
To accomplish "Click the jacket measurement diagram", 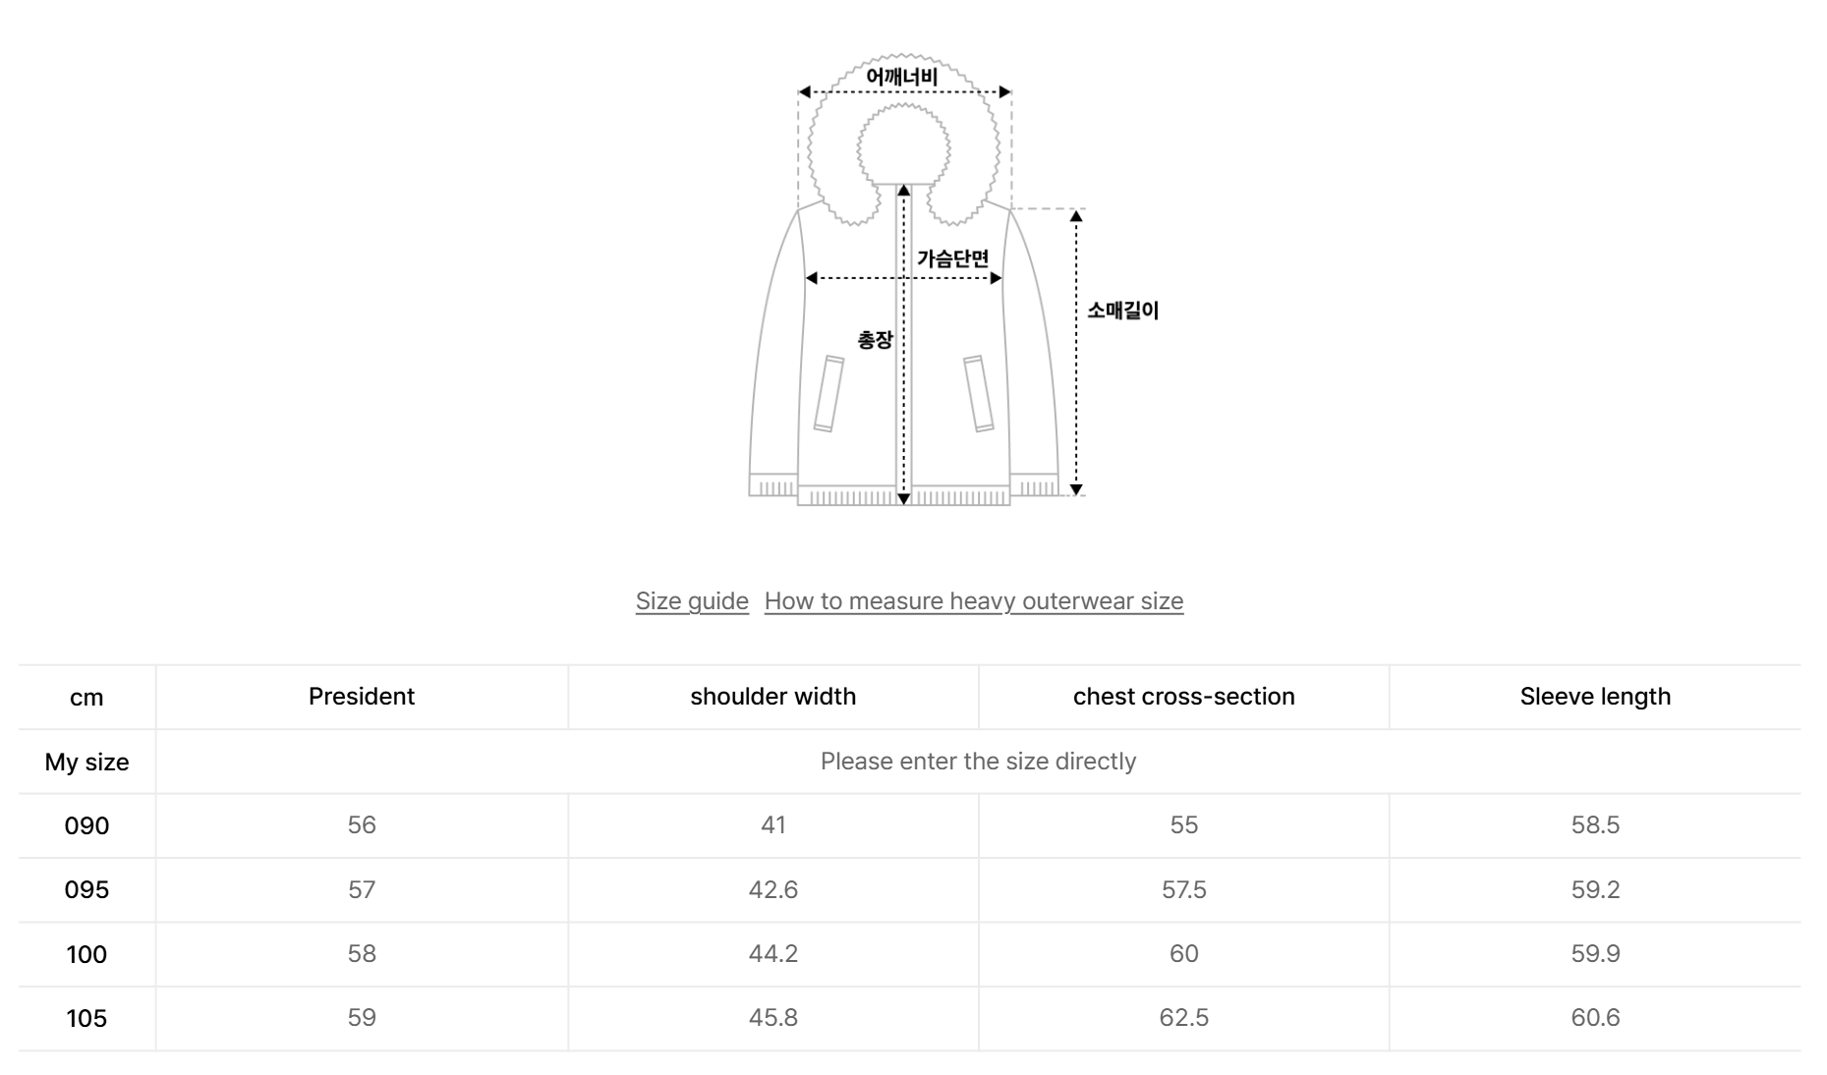I will pyautogui.click(x=904, y=344).
